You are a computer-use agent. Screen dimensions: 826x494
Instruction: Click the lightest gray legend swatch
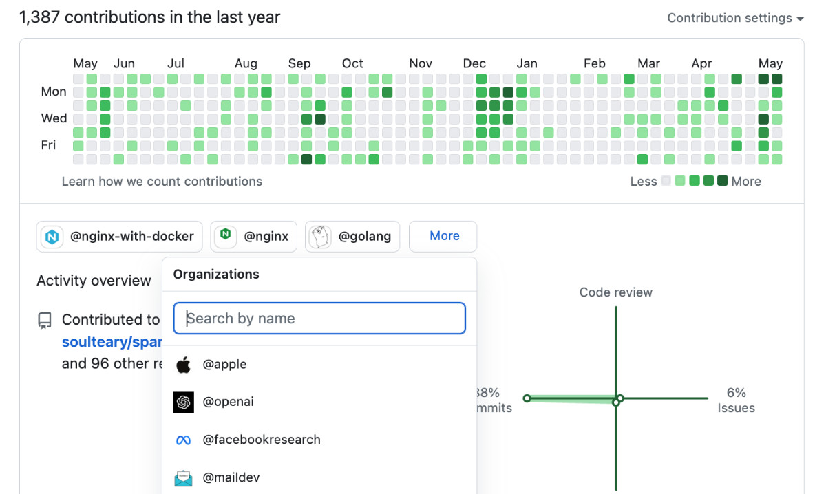(666, 181)
